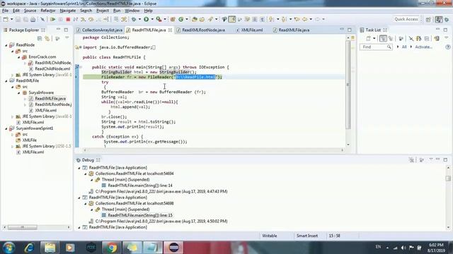Toggle Categorized presentation in Task List

pos(383,39)
